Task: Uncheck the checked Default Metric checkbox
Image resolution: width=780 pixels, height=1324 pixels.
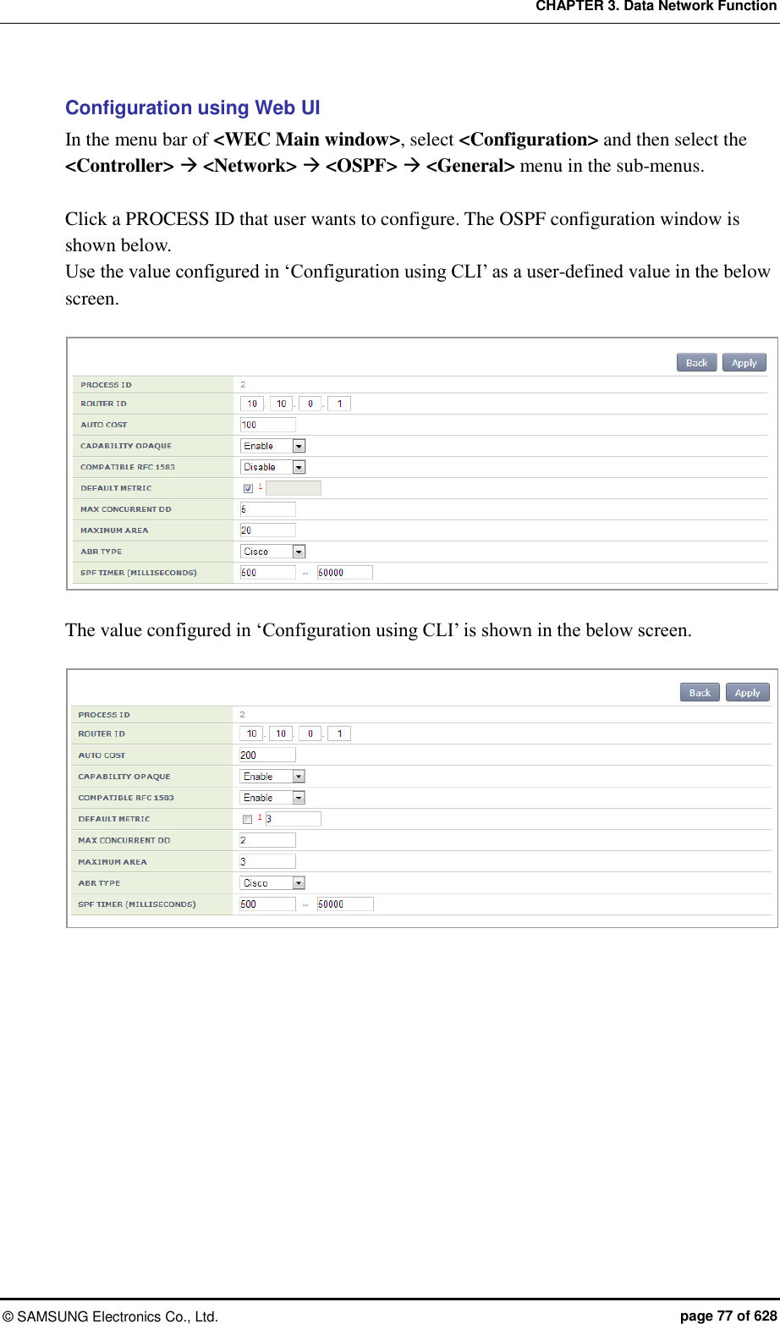Action: point(248,488)
